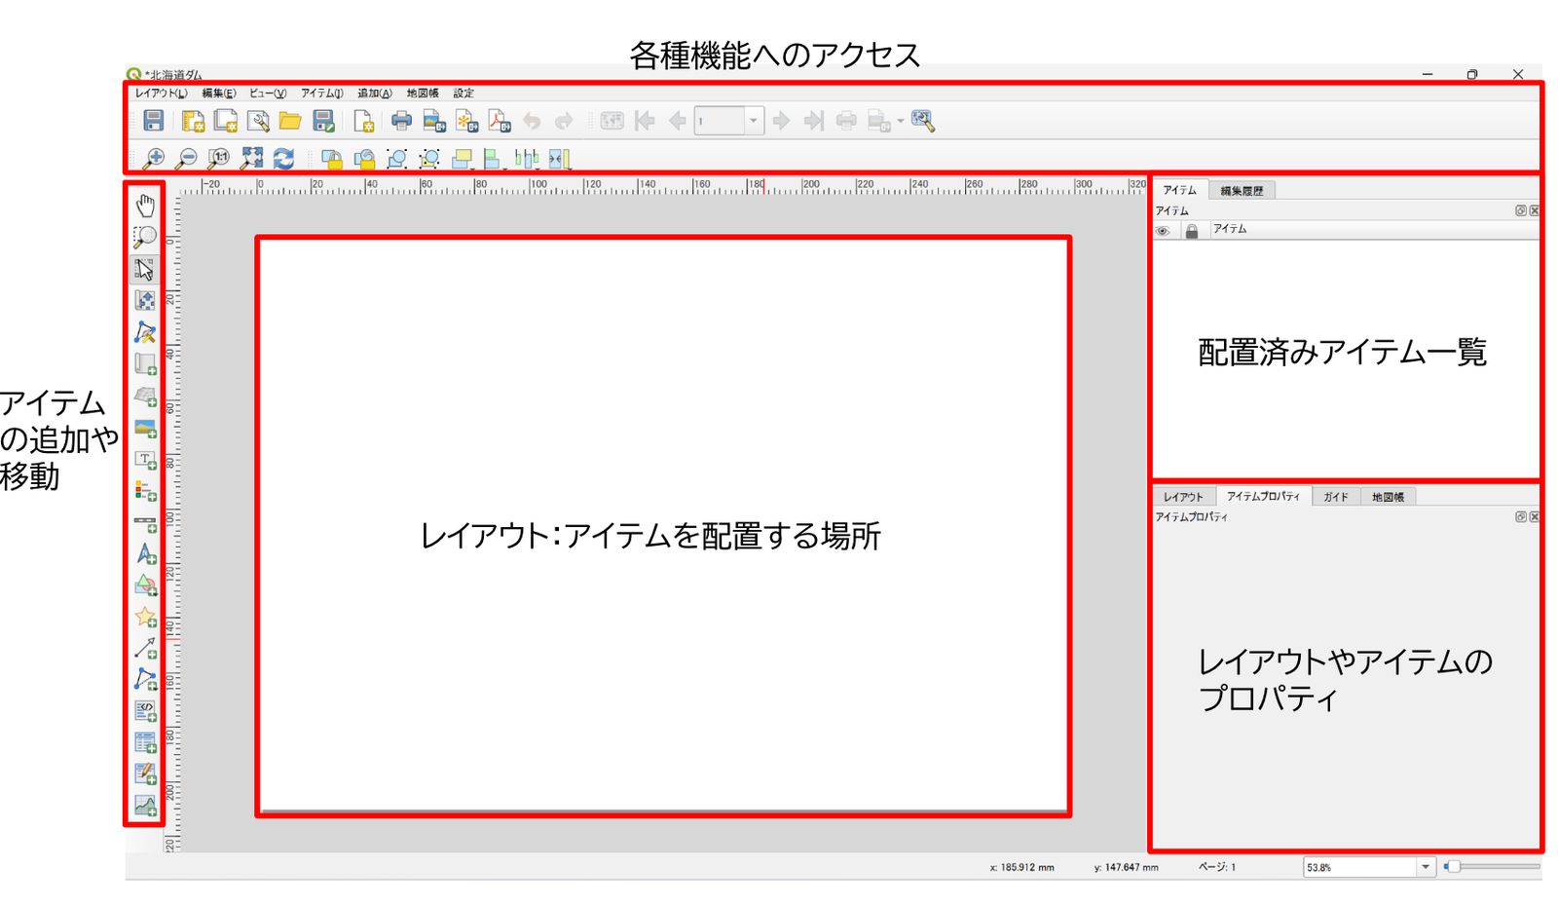Choose the Add Attribute Table tool
The height and width of the screenshot is (906, 1558).
[145, 743]
